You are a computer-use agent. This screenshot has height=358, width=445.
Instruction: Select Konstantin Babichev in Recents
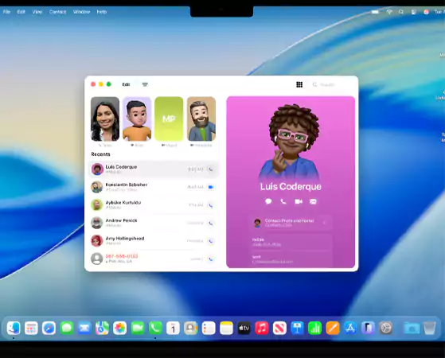pos(154,187)
